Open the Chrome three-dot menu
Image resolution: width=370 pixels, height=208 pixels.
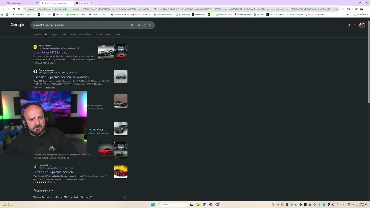click(x=367, y=9)
